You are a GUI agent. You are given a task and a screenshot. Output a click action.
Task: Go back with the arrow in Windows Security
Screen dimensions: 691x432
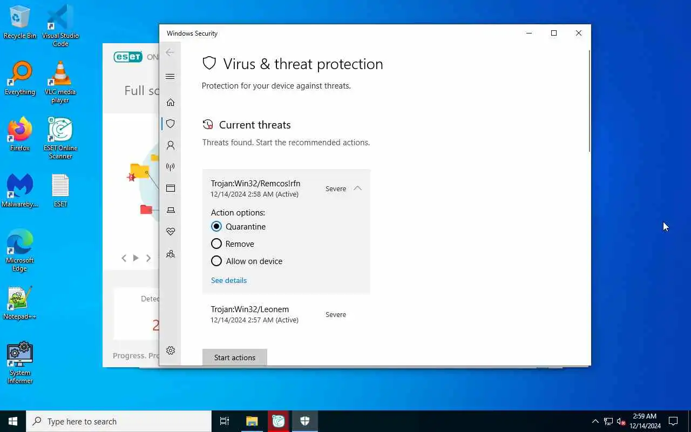(170, 52)
